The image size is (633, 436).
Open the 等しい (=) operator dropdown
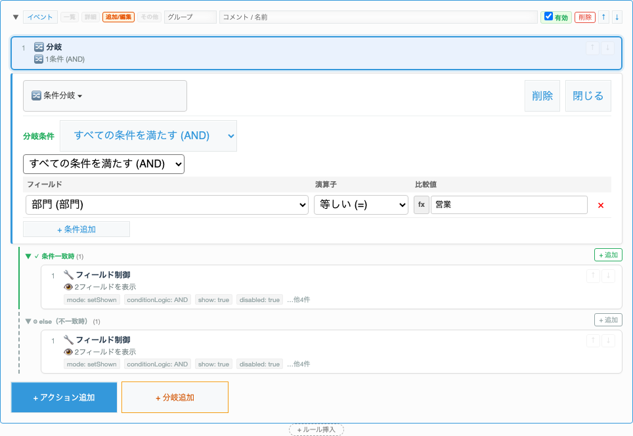pyautogui.click(x=361, y=205)
